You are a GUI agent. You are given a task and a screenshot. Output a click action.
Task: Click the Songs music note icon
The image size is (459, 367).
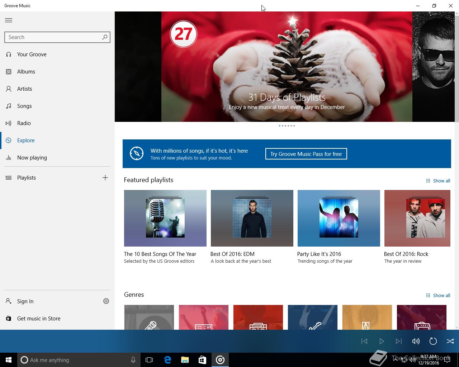9,106
